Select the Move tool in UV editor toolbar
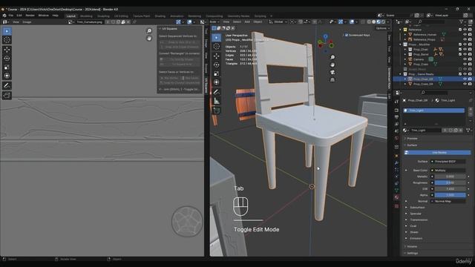 (x=7, y=50)
